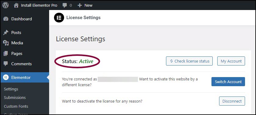The image size is (256, 115).
Task: Click the Posts pushpin icon
Action: pyautogui.click(x=6, y=32)
